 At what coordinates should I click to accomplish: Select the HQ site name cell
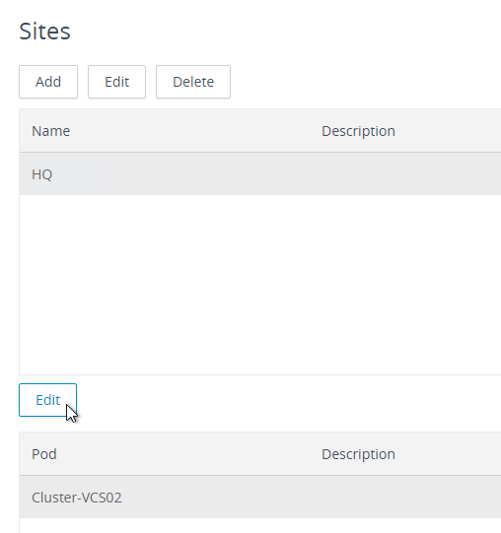(x=41, y=174)
